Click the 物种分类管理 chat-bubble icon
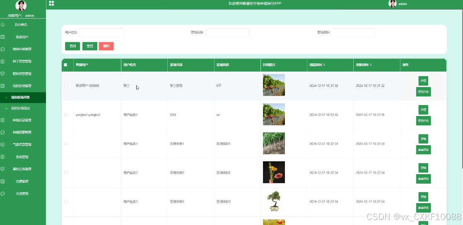463x225 pixels. [2, 49]
